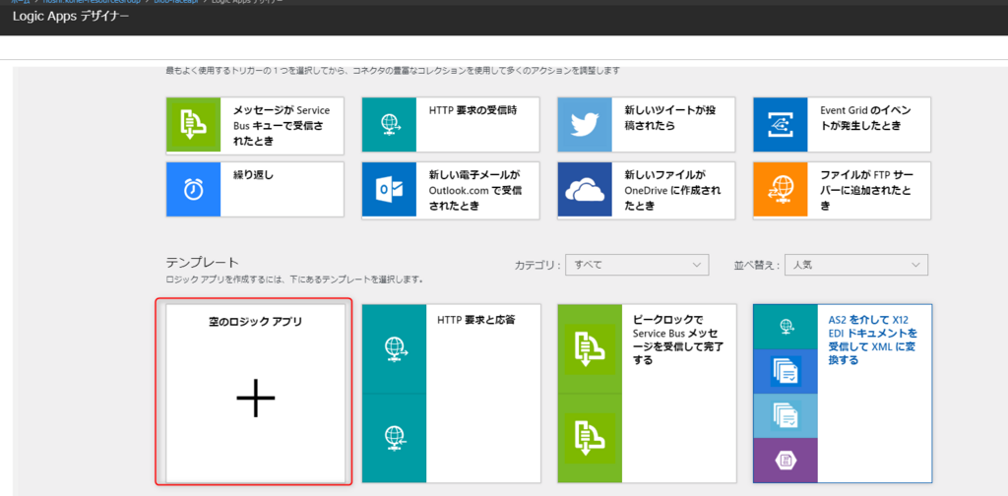Choose the 繰り返し alarm clock icon

pyautogui.click(x=194, y=190)
